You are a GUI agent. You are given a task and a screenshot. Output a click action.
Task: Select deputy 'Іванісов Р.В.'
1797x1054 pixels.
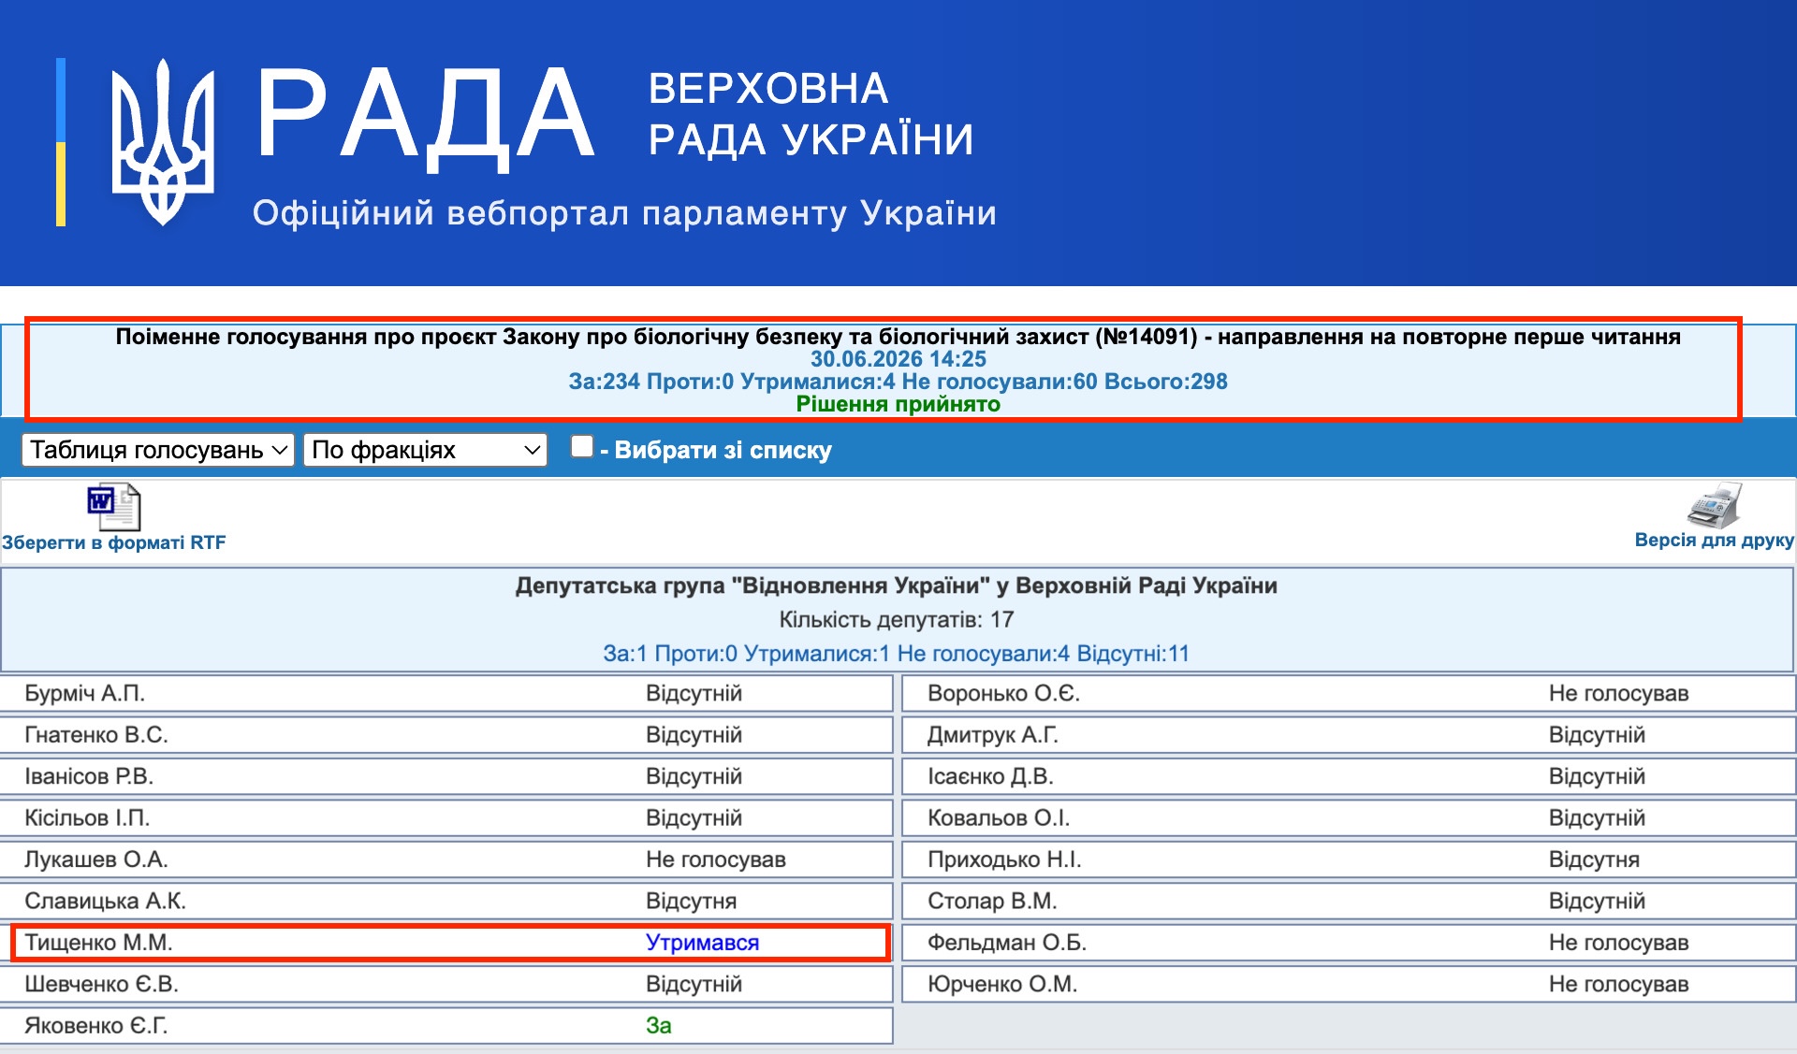89,776
